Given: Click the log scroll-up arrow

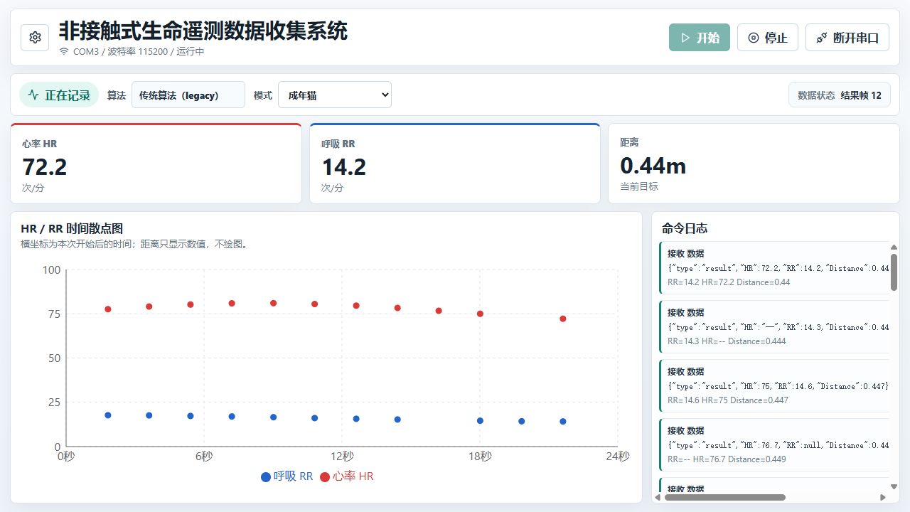Looking at the screenshot, I should (894, 247).
